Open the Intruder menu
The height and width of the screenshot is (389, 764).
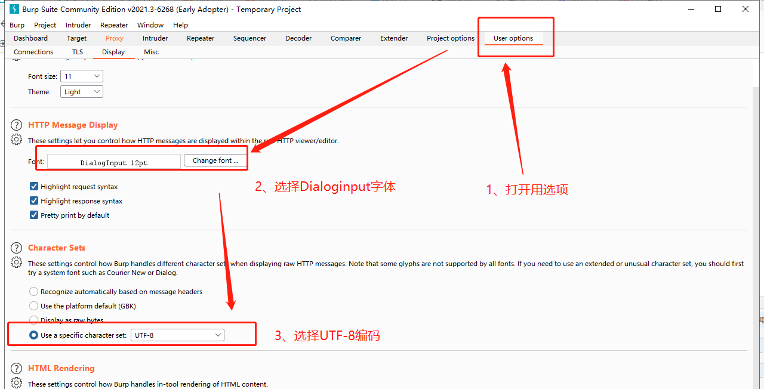coord(78,25)
